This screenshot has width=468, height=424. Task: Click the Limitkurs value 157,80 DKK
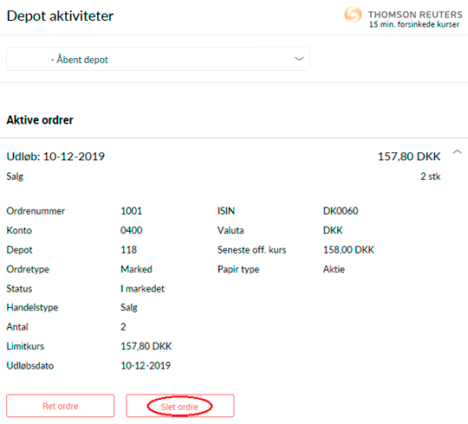click(146, 346)
